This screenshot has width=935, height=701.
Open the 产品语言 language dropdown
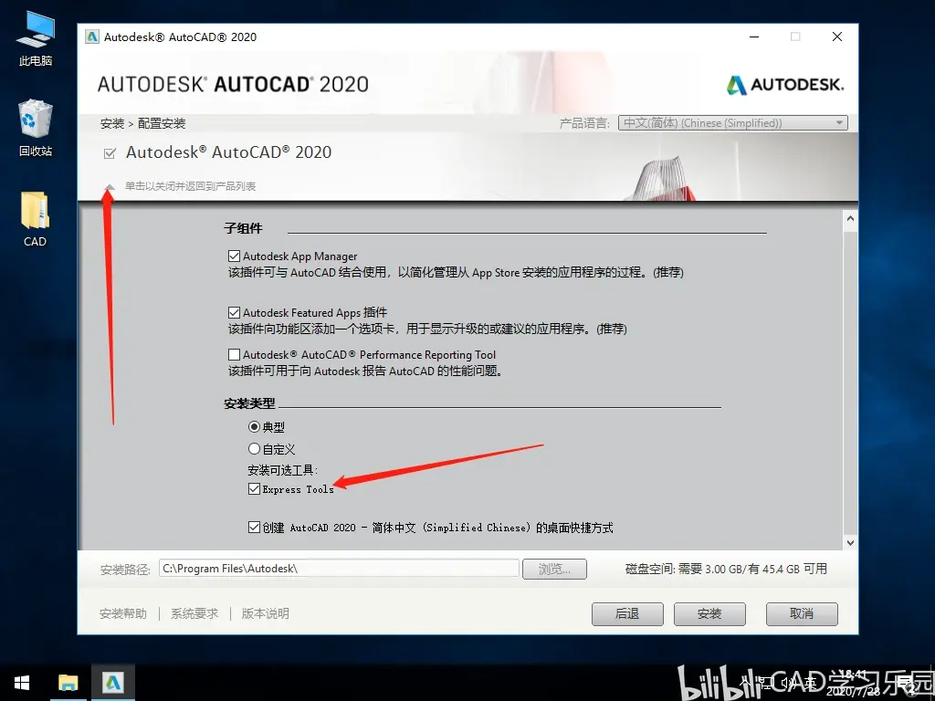coord(733,123)
